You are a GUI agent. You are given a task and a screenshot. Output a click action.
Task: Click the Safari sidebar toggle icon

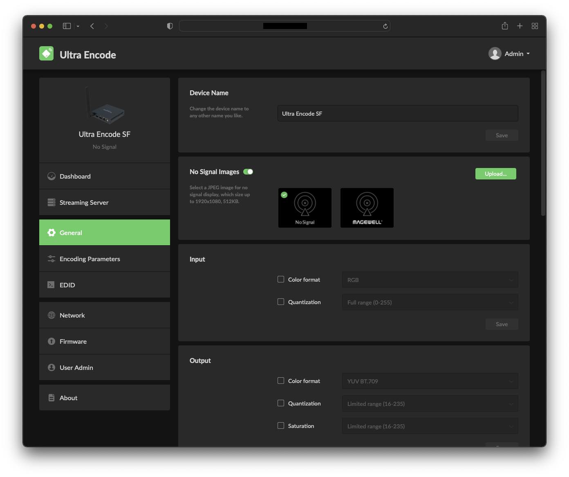pyautogui.click(x=67, y=26)
